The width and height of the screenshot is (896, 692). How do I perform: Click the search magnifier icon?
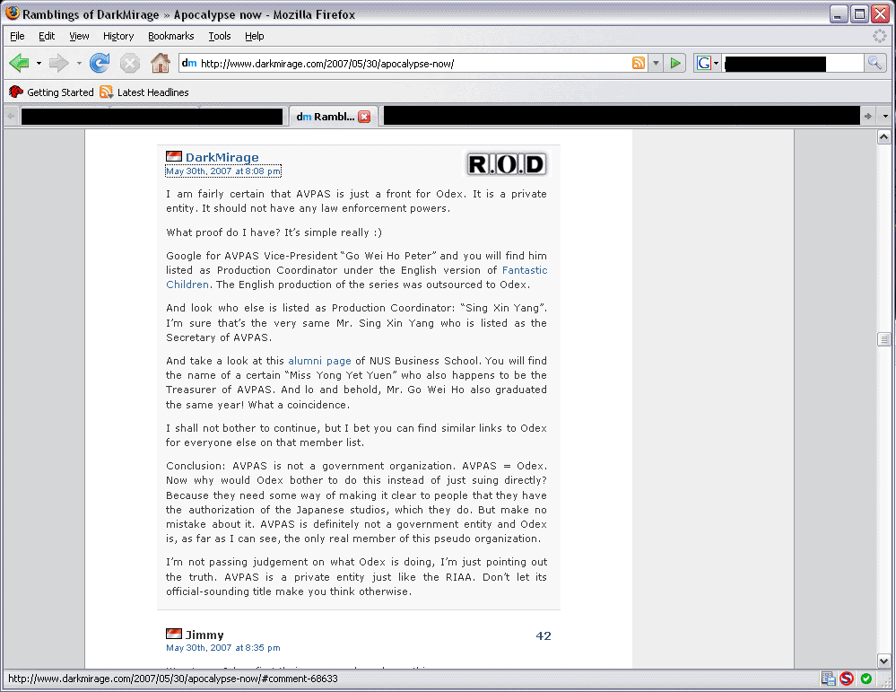click(874, 63)
